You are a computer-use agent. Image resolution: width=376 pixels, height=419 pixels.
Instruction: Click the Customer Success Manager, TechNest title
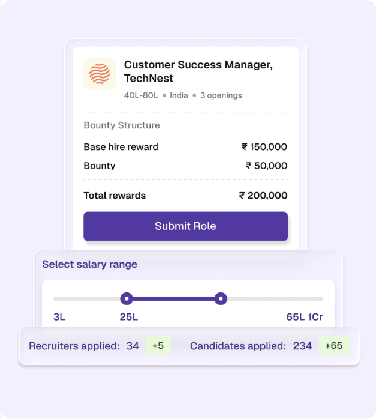(198, 71)
